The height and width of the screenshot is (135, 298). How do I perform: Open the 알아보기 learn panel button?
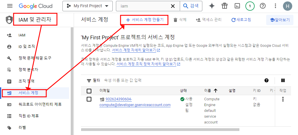280,20
